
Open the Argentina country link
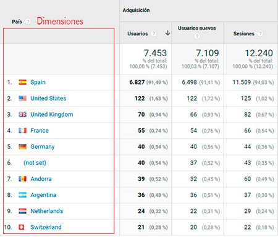[x=43, y=195]
